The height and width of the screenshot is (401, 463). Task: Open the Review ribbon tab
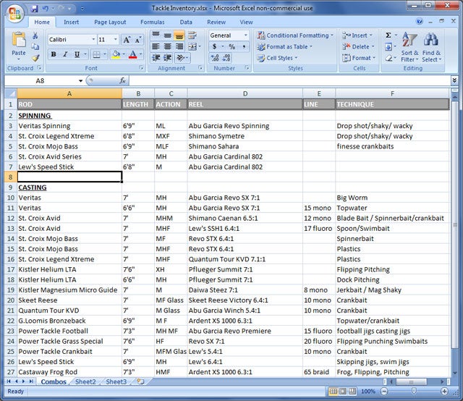(x=216, y=22)
